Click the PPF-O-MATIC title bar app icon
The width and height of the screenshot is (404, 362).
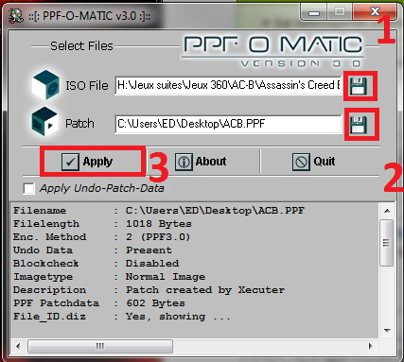(16, 16)
